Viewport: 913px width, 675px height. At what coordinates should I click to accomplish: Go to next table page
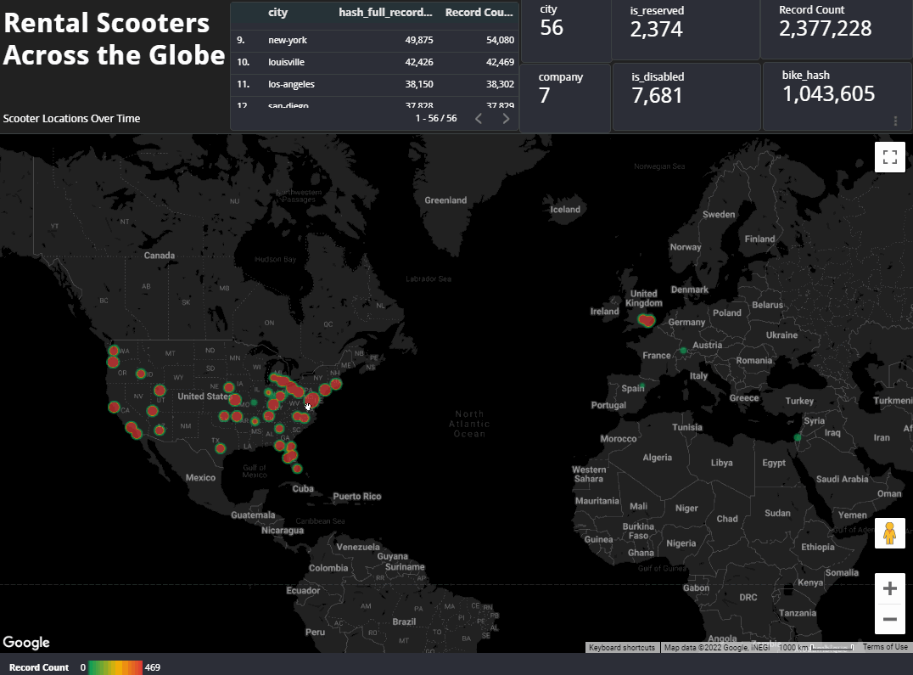[x=506, y=118]
